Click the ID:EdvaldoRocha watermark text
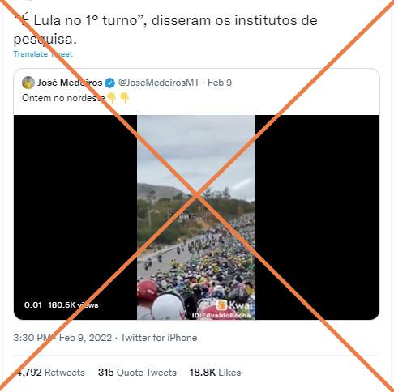394x392 pixels. 221,315
